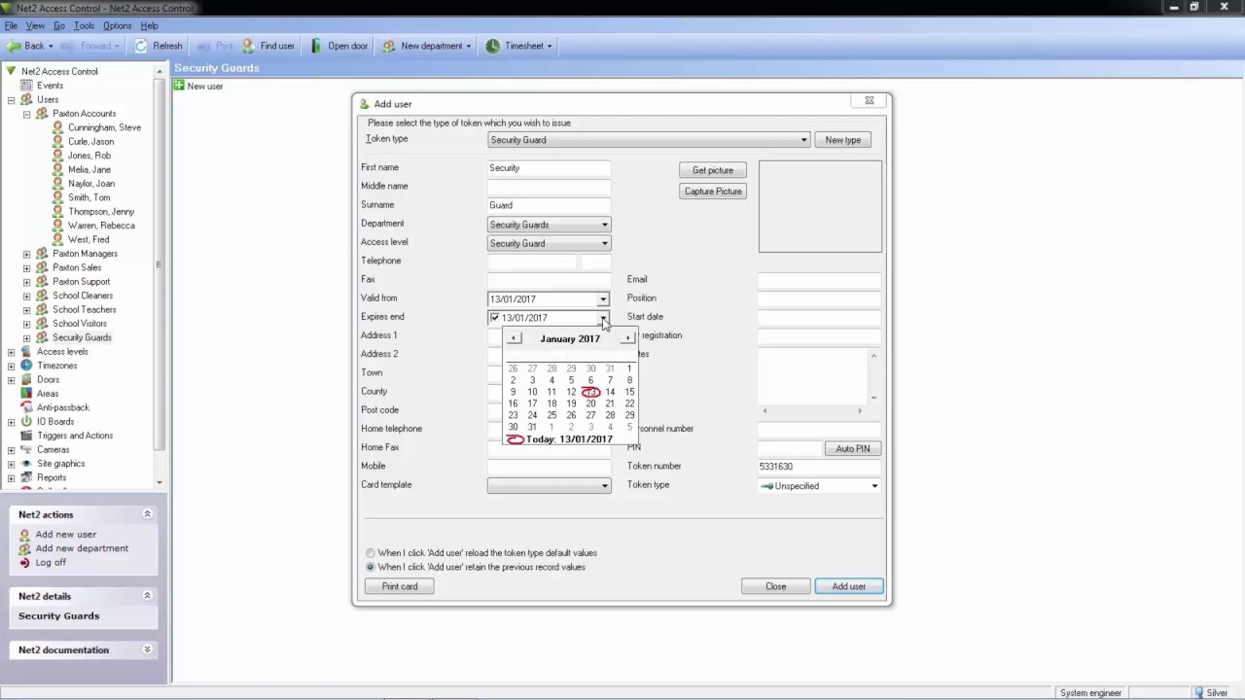The image size is (1245, 700).
Task: Select user West, Fred in tree
Action: [89, 239]
